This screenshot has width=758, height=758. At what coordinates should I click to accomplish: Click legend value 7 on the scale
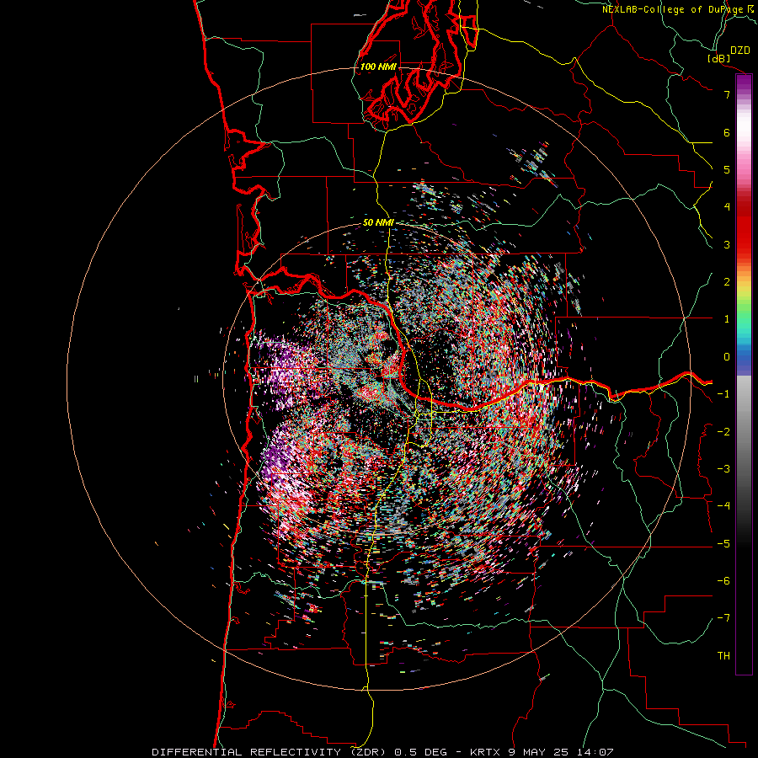[727, 94]
